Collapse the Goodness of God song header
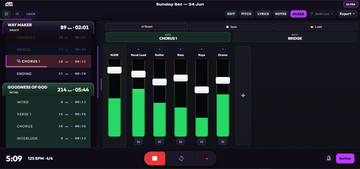 click(48, 89)
